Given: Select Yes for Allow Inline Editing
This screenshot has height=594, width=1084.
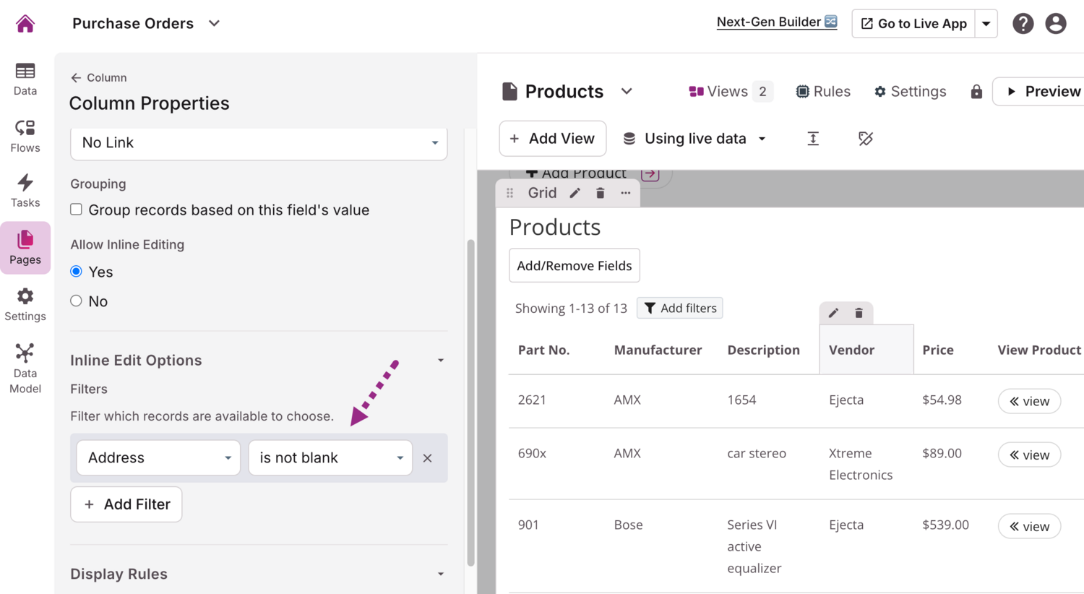Looking at the screenshot, I should pos(77,272).
